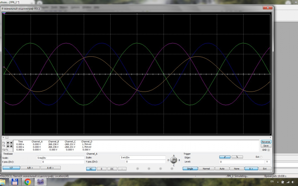Select Single trigger mode
This screenshot has width=298, height=186.
[x=190, y=169]
